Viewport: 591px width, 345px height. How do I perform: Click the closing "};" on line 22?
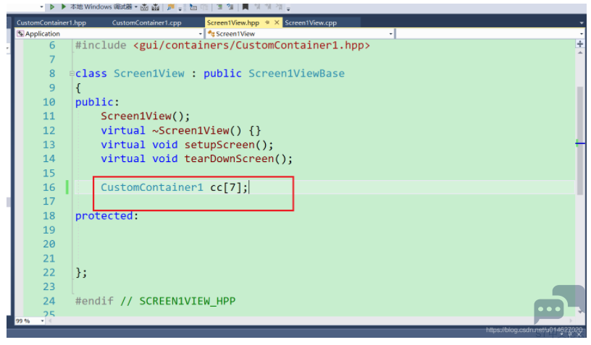tap(81, 273)
